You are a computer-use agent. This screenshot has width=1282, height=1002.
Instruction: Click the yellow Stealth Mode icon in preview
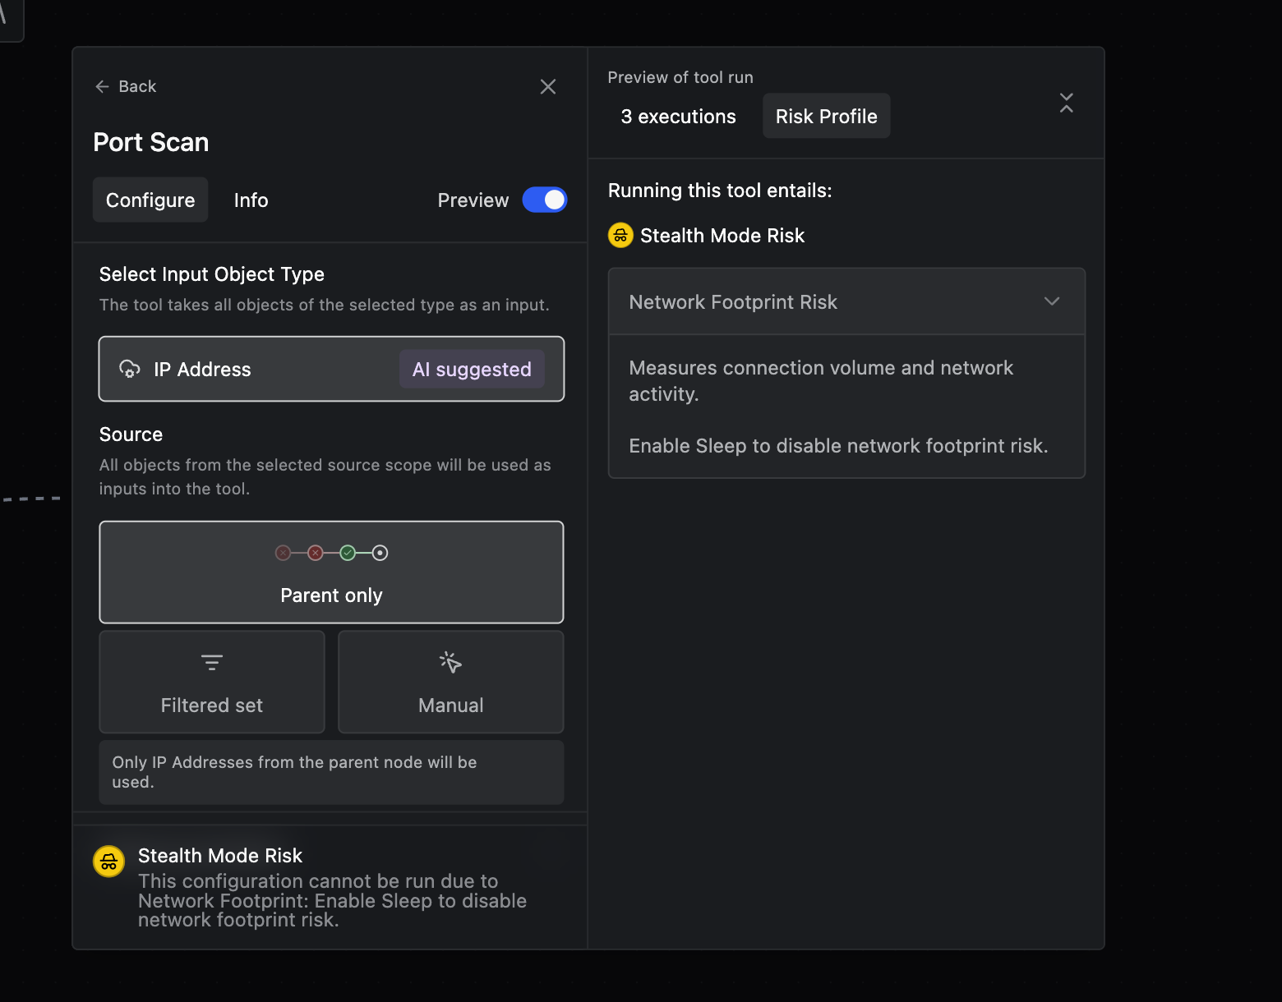(620, 236)
